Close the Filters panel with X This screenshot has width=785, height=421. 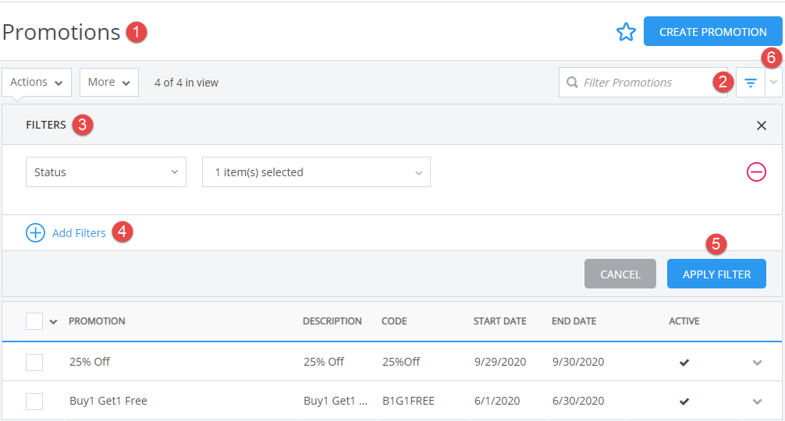click(x=762, y=126)
